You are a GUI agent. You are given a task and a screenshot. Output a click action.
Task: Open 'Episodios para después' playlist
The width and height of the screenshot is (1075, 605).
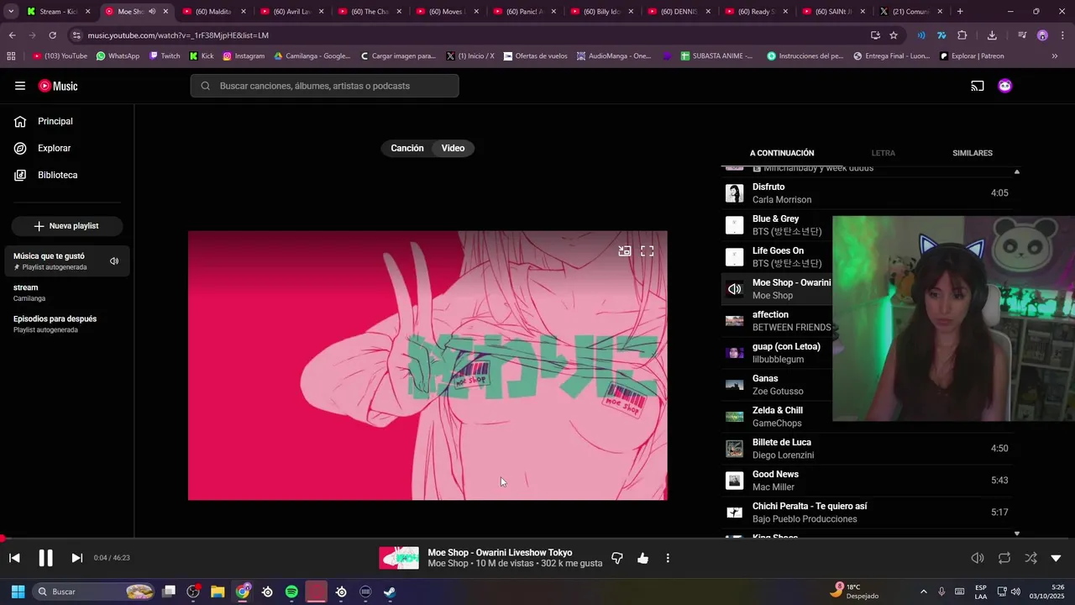click(x=67, y=324)
